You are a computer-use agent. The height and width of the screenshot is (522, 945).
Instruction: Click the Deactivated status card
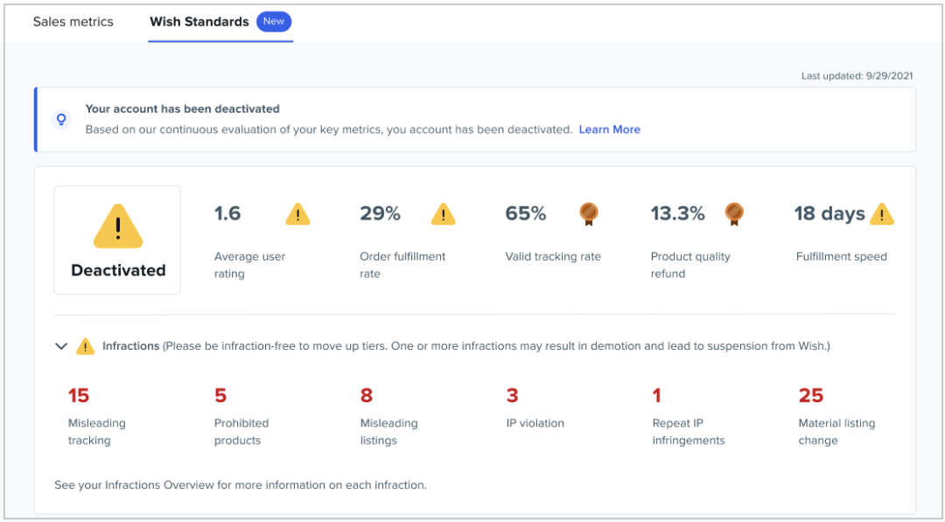pyautogui.click(x=117, y=240)
